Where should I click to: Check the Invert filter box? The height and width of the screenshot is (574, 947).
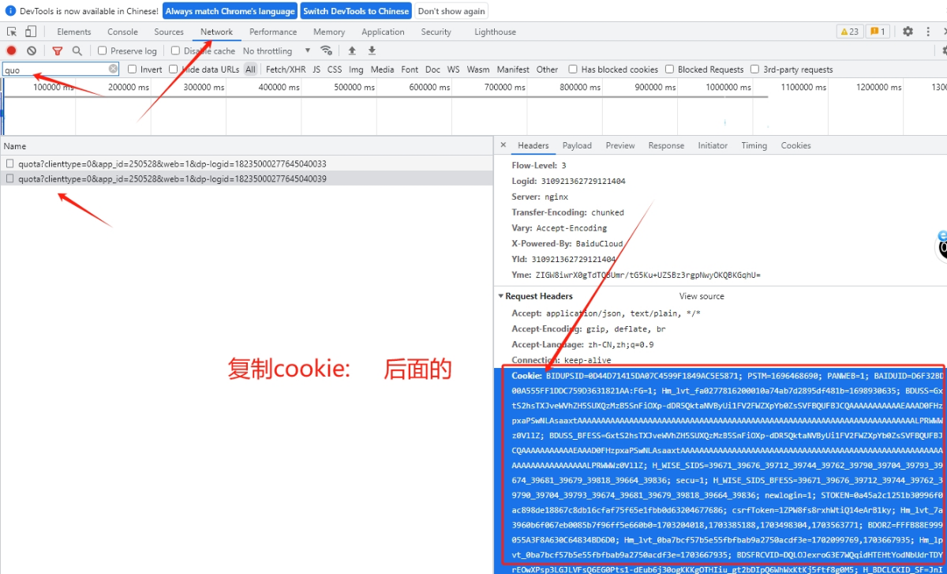tap(132, 69)
